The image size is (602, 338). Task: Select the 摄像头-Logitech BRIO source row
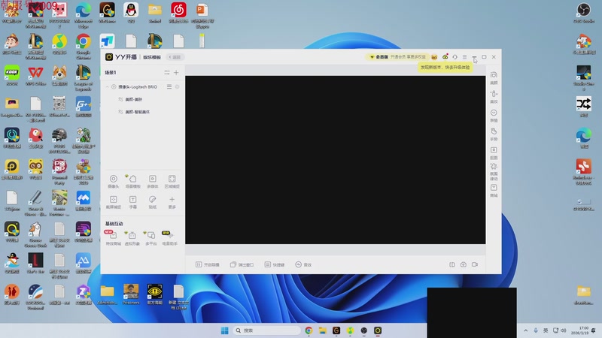click(x=142, y=87)
